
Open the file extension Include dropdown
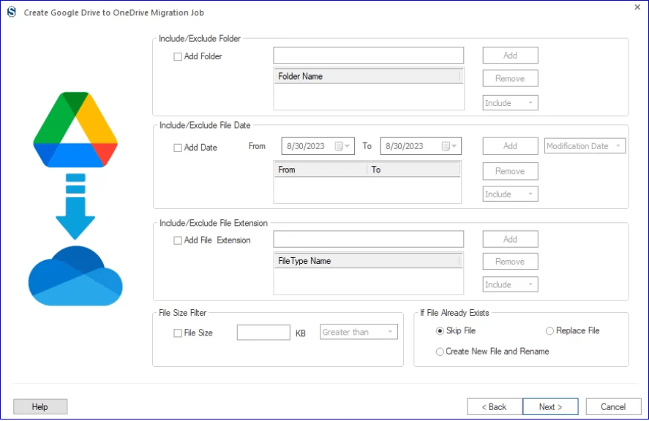tap(510, 284)
